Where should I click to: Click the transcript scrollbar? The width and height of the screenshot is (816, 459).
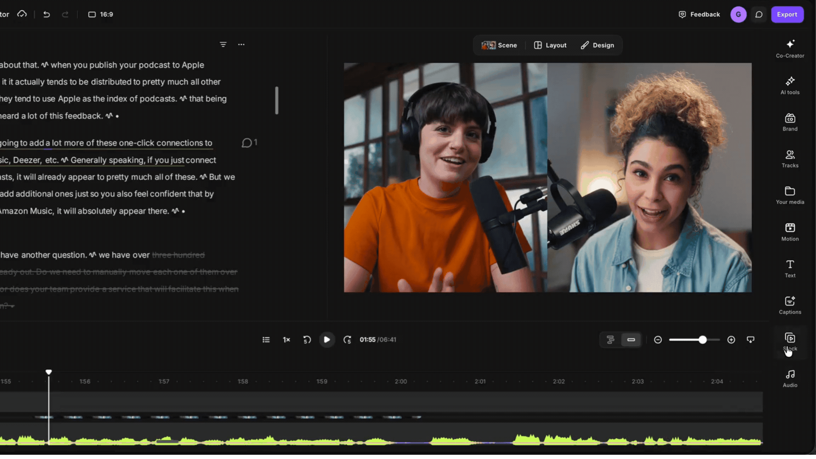(x=277, y=100)
